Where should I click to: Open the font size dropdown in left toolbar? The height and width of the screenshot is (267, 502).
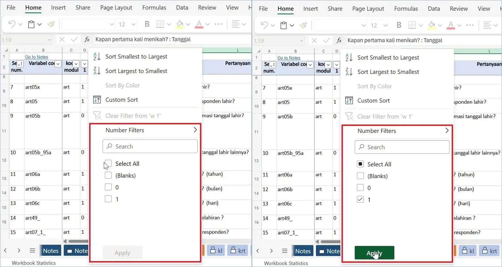(x=133, y=25)
